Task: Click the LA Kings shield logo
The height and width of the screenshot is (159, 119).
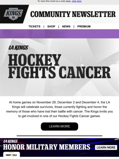Action: click(13, 14)
